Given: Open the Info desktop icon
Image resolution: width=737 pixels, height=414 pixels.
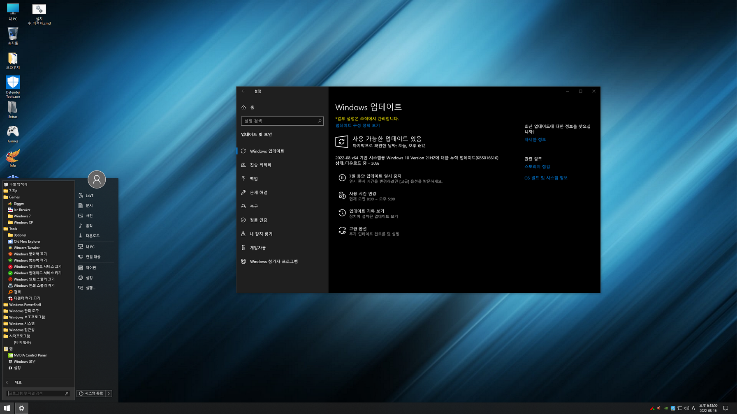Looking at the screenshot, I should (13, 159).
